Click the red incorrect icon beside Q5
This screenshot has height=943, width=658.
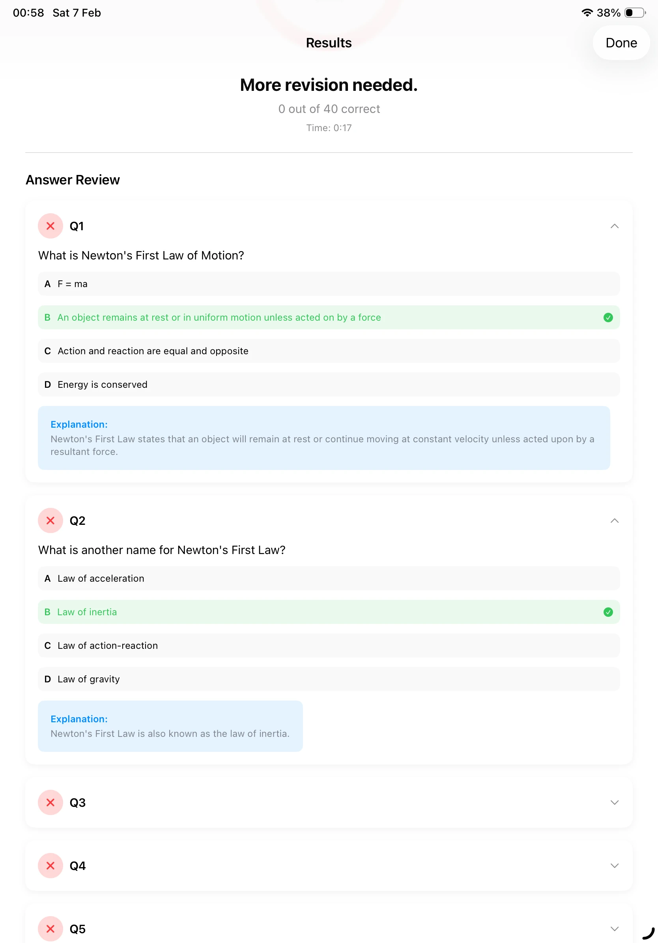click(x=50, y=929)
